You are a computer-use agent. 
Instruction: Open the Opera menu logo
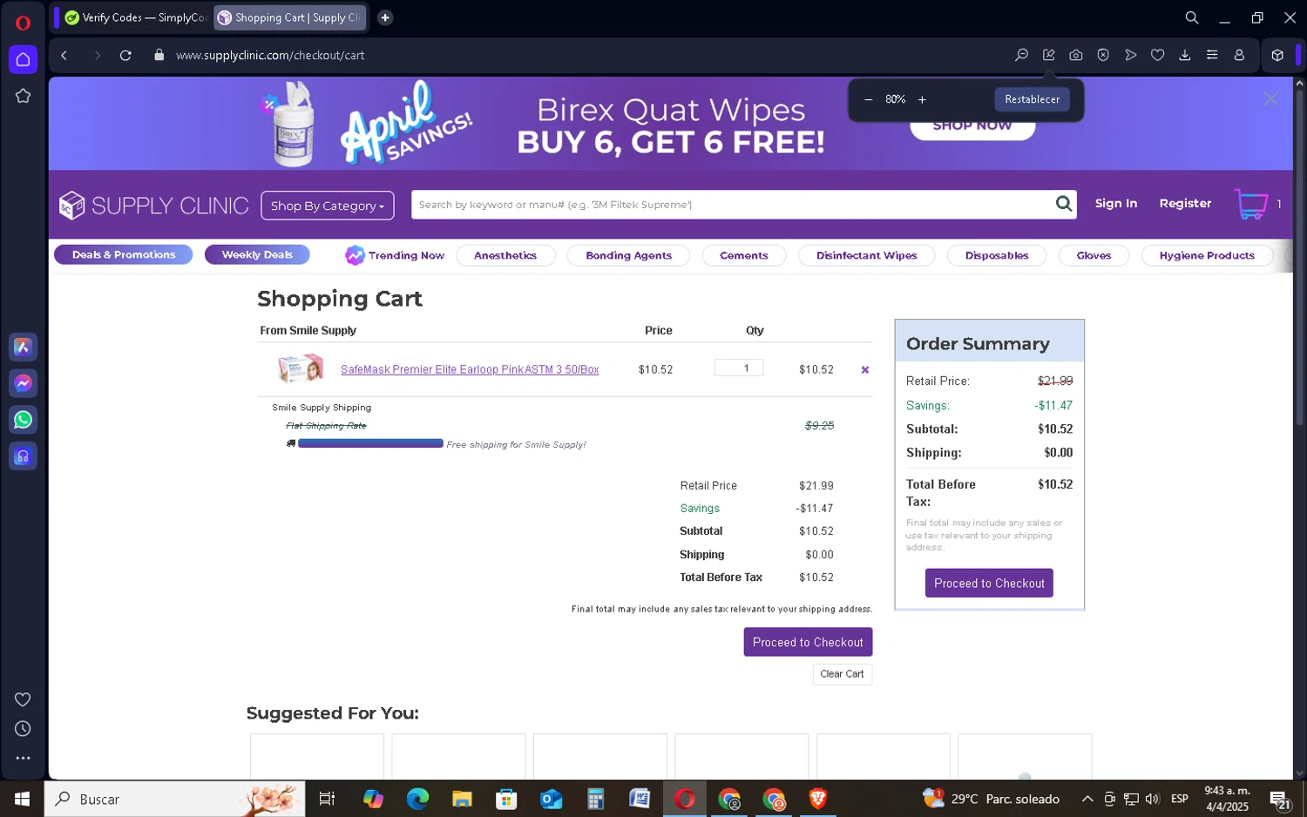click(23, 23)
